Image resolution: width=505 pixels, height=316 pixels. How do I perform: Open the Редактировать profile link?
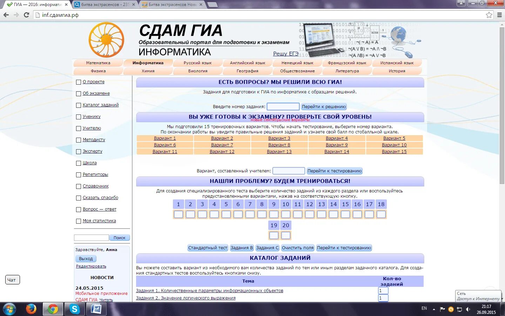91,266
